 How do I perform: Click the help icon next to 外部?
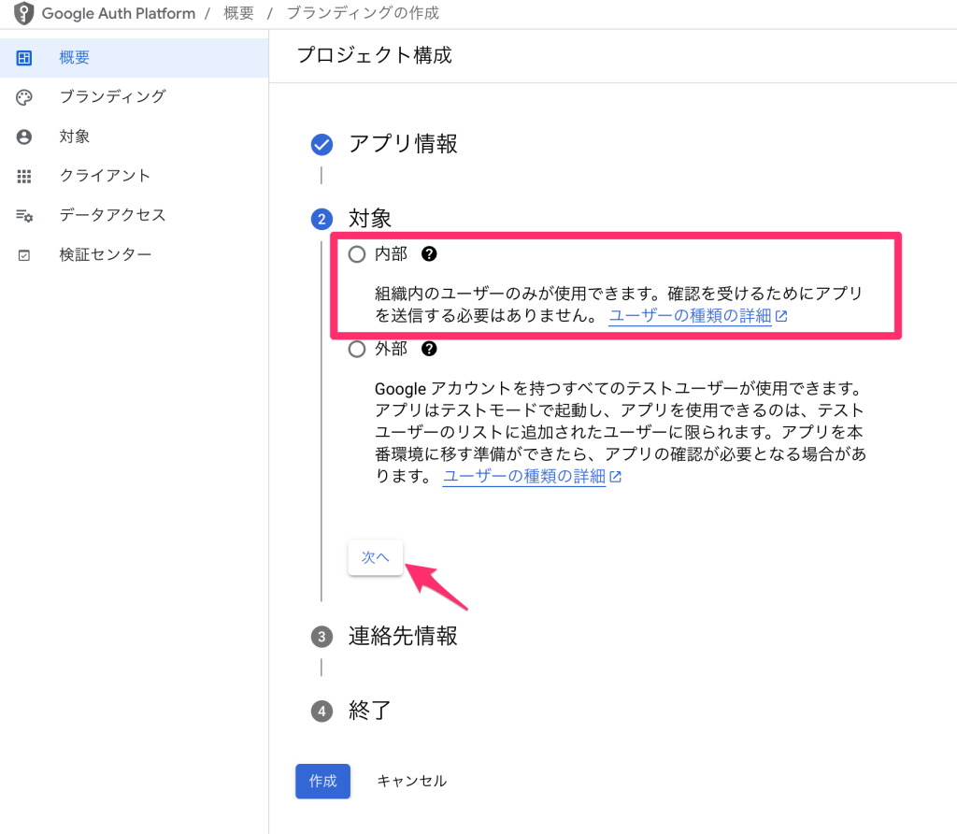429,349
